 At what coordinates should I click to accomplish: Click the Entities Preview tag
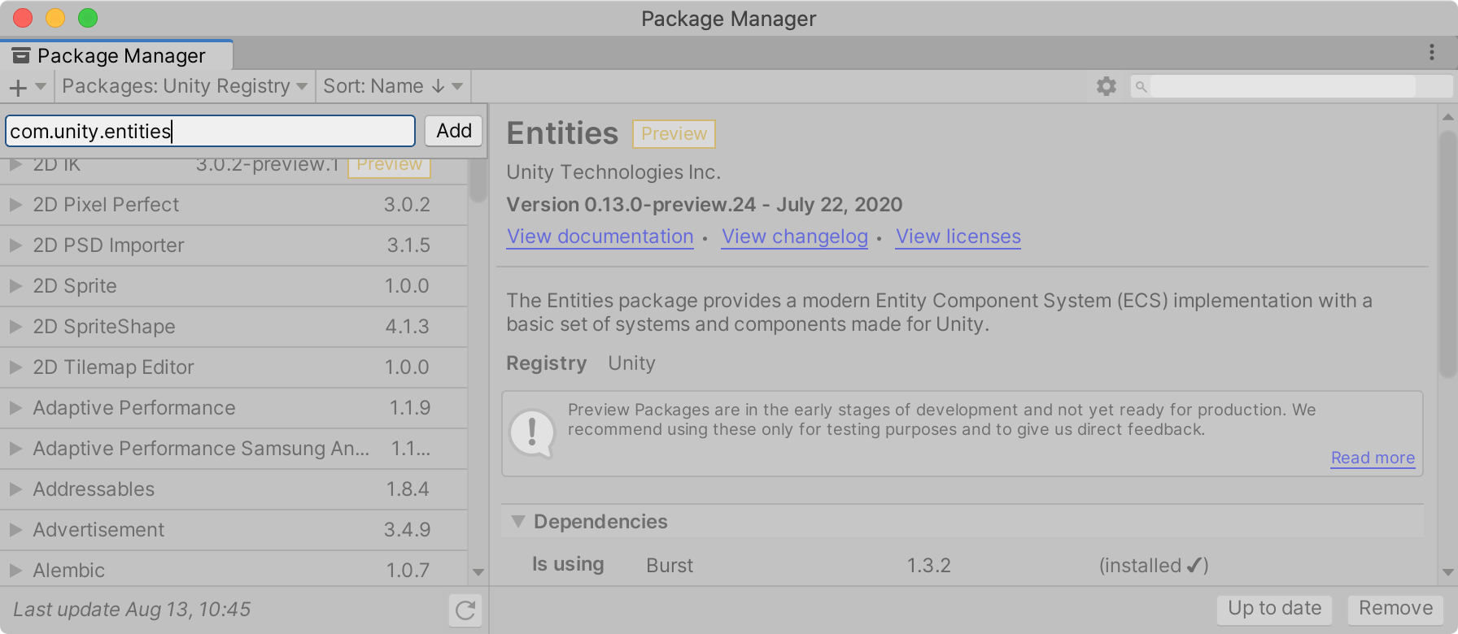674,134
